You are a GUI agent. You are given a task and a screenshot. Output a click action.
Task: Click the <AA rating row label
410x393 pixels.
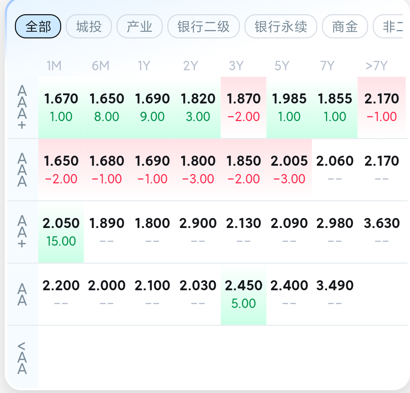pos(22,358)
